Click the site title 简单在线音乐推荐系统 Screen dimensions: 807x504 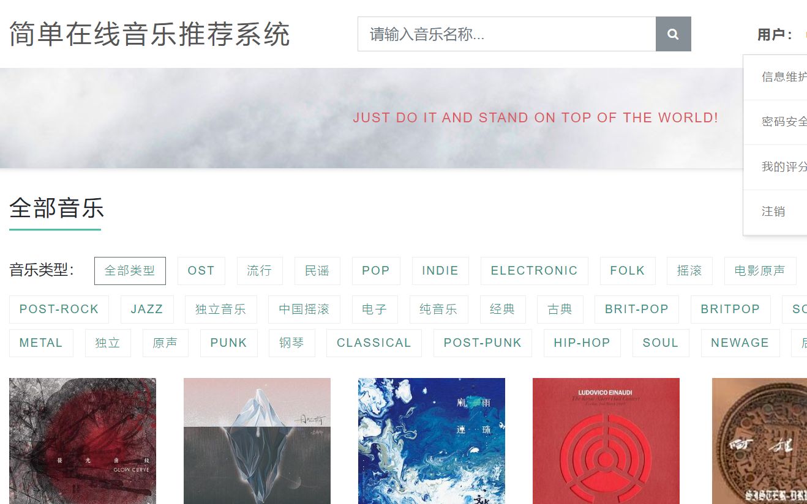149,34
